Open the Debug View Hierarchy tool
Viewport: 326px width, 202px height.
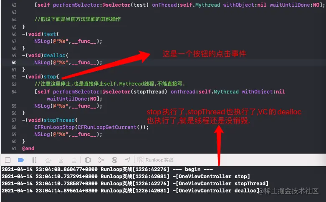tap(88, 160)
